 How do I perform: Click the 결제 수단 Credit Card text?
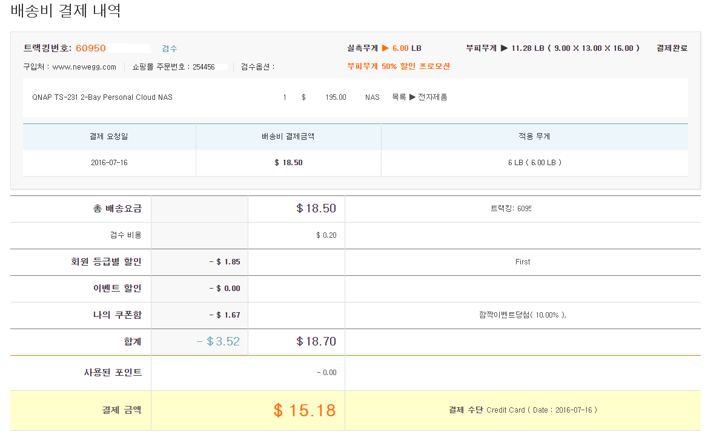click(x=523, y=410)
